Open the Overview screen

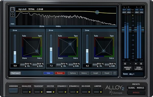pos(14,91)
